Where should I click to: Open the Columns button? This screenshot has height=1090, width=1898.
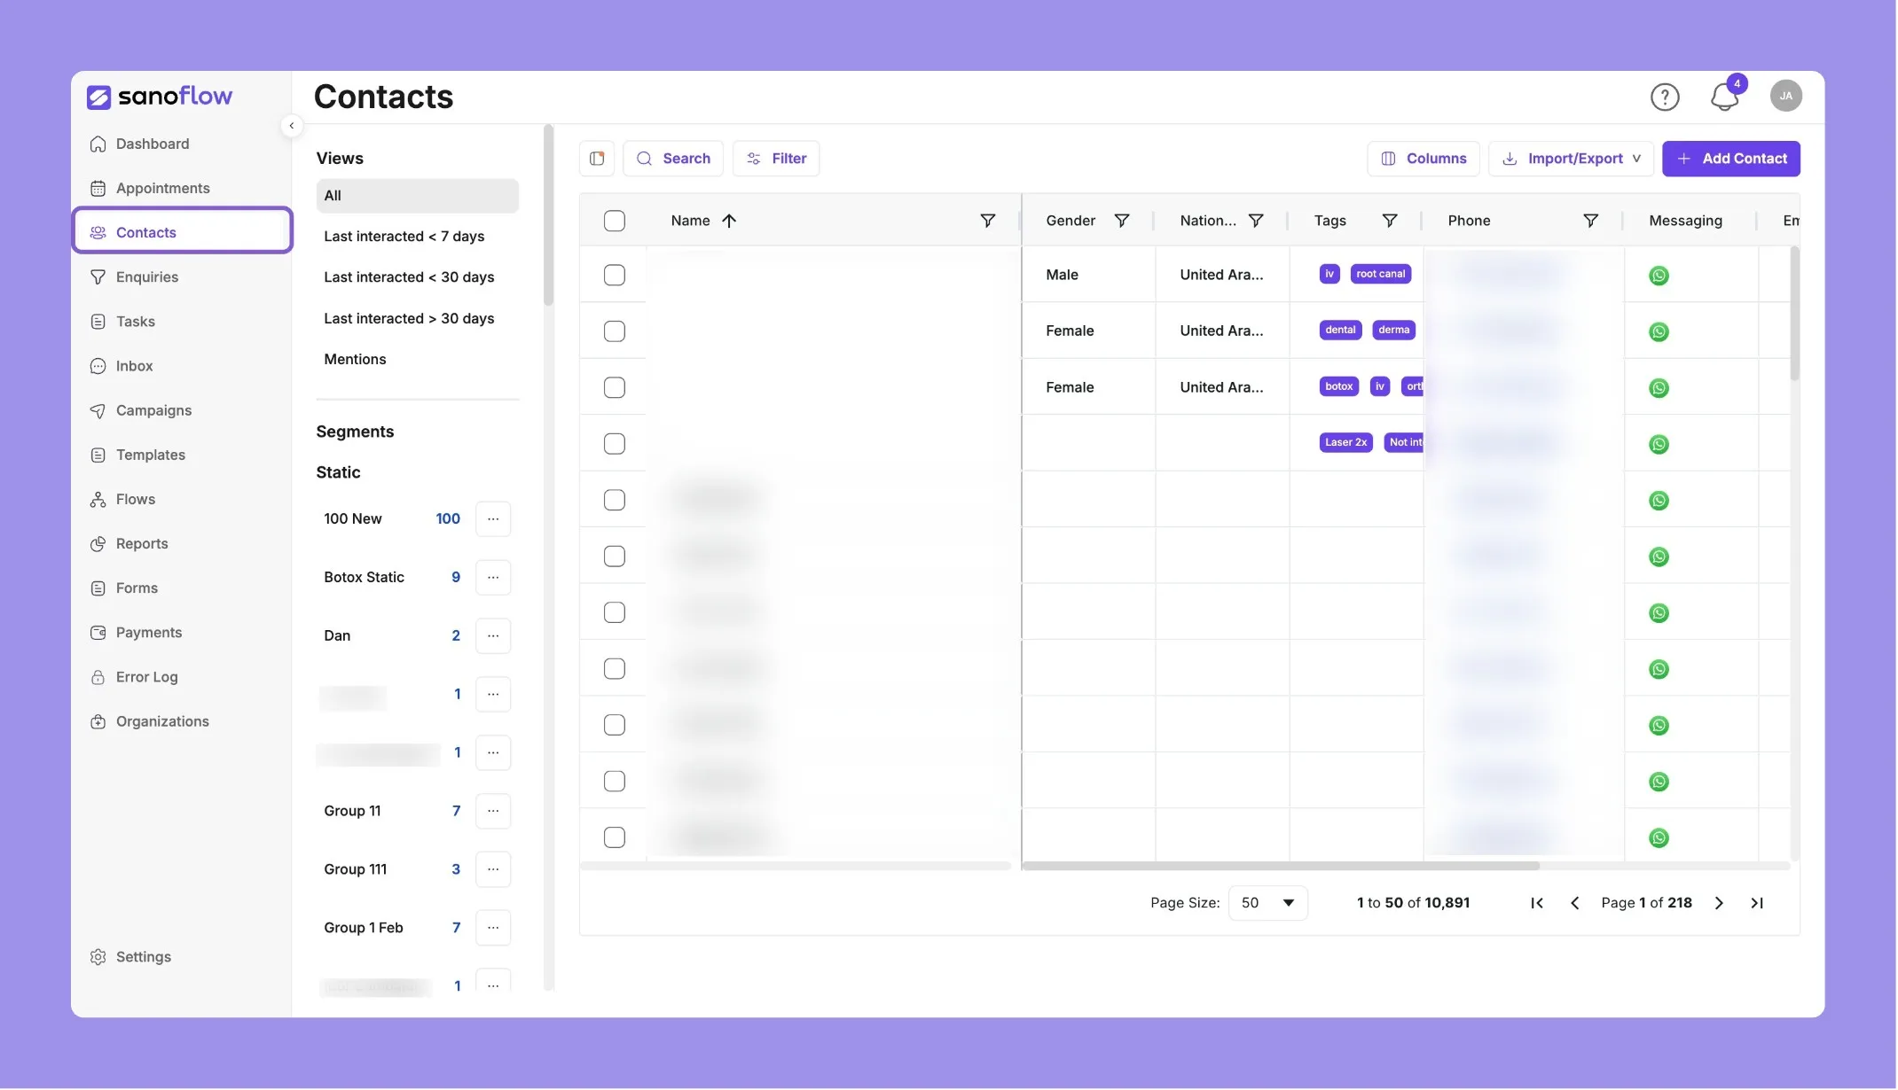[x=1423, y=159]
